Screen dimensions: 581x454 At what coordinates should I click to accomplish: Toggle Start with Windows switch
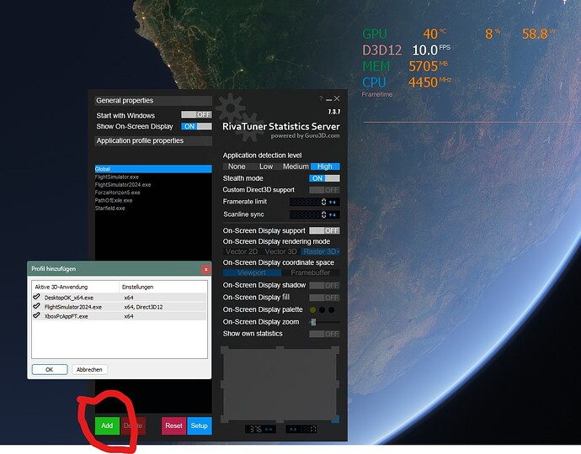[x=196, y=114]
